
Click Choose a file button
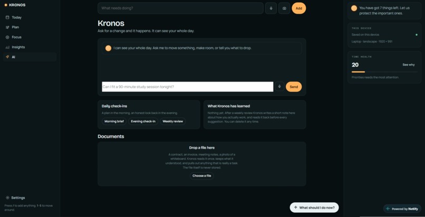point(201,176)
